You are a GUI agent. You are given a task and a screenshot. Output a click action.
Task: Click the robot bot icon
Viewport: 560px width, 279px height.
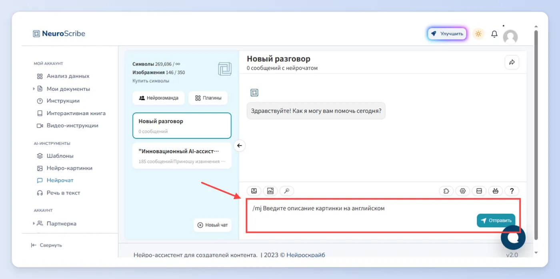pyautogui.click(x=496, y=191)
